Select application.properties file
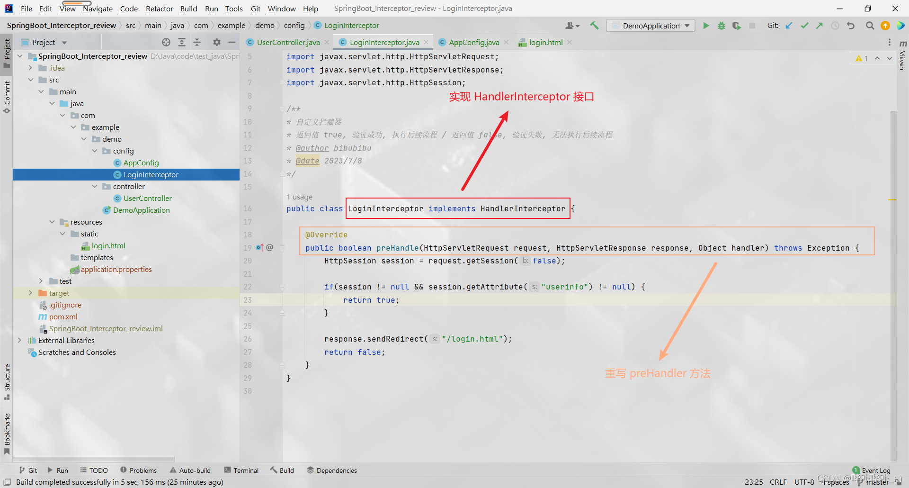Viewport: 909px width, 488px height. 116,269
